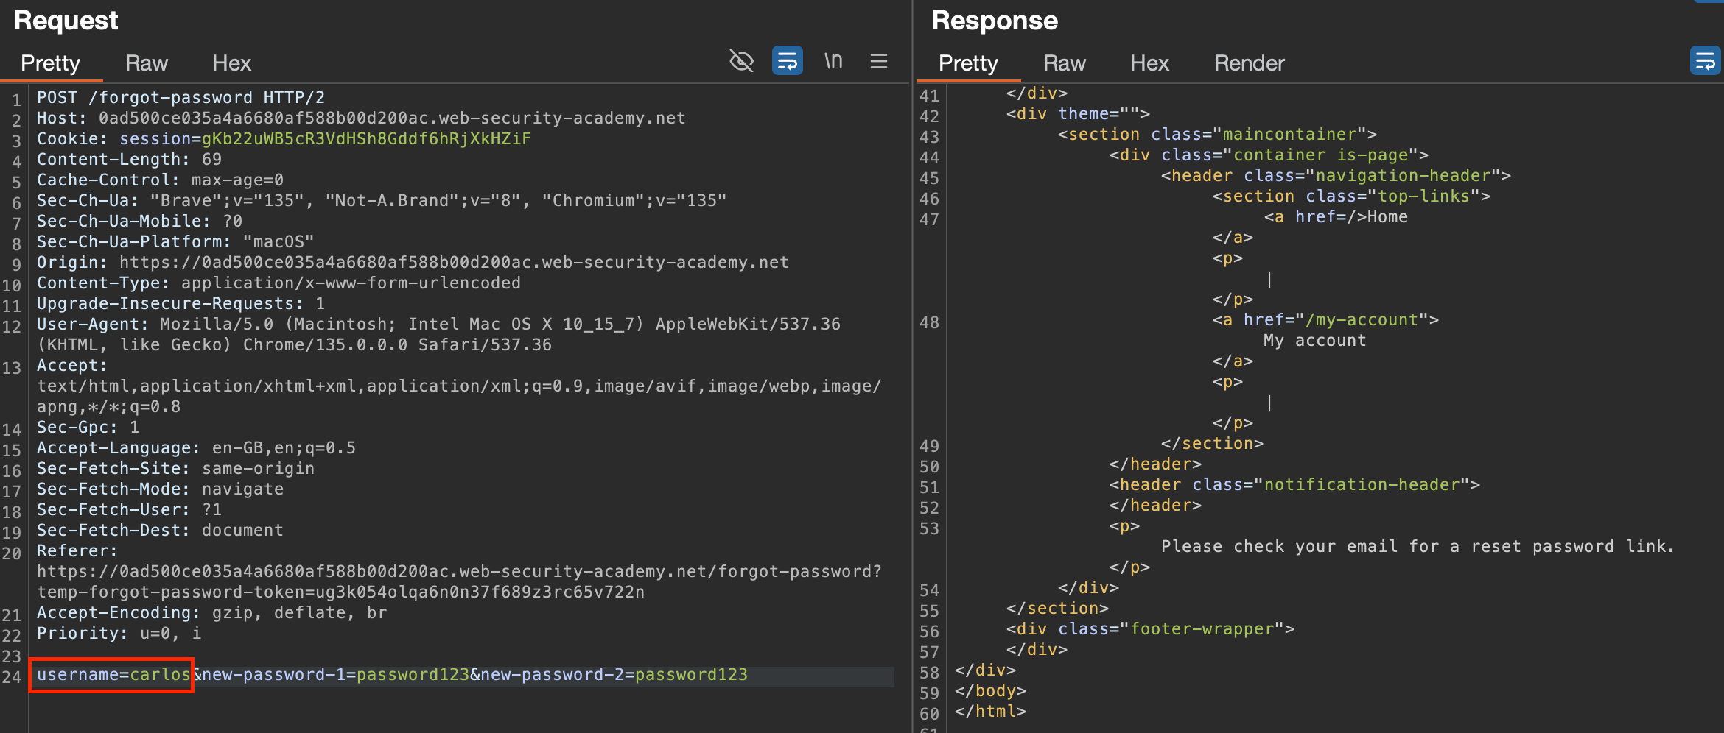1724x733 pixels.
Task: Toggle word wrap in the Request panel
Action: [787, 61]
